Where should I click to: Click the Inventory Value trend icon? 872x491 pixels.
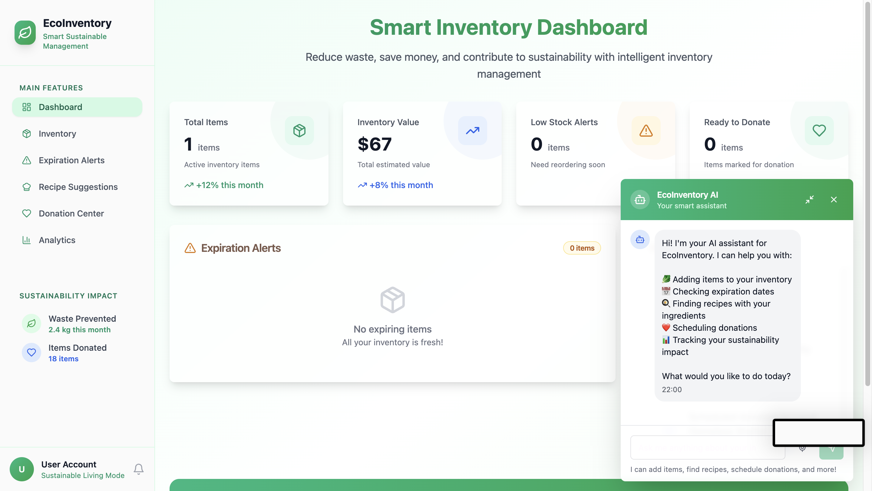tap(472, 130)
